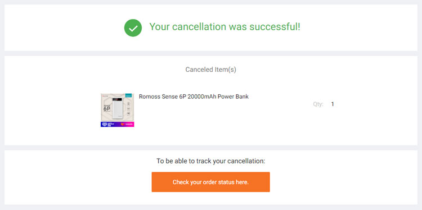Viewport: 422px width, 210px height.
Task: Click the Canceled Item(s) section title
Action: [x=211, y=70]
